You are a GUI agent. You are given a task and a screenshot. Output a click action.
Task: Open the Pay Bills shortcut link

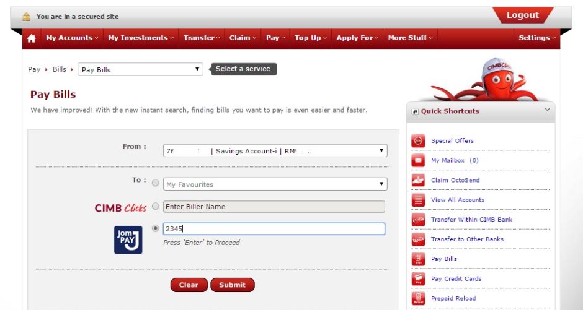444,259
